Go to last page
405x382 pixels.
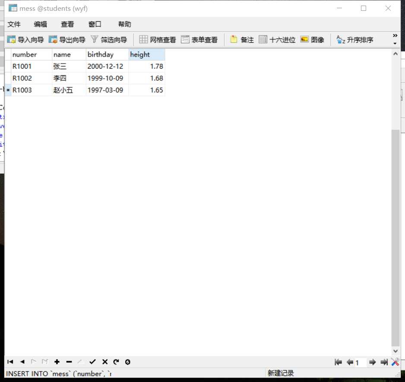pos(384,362)
